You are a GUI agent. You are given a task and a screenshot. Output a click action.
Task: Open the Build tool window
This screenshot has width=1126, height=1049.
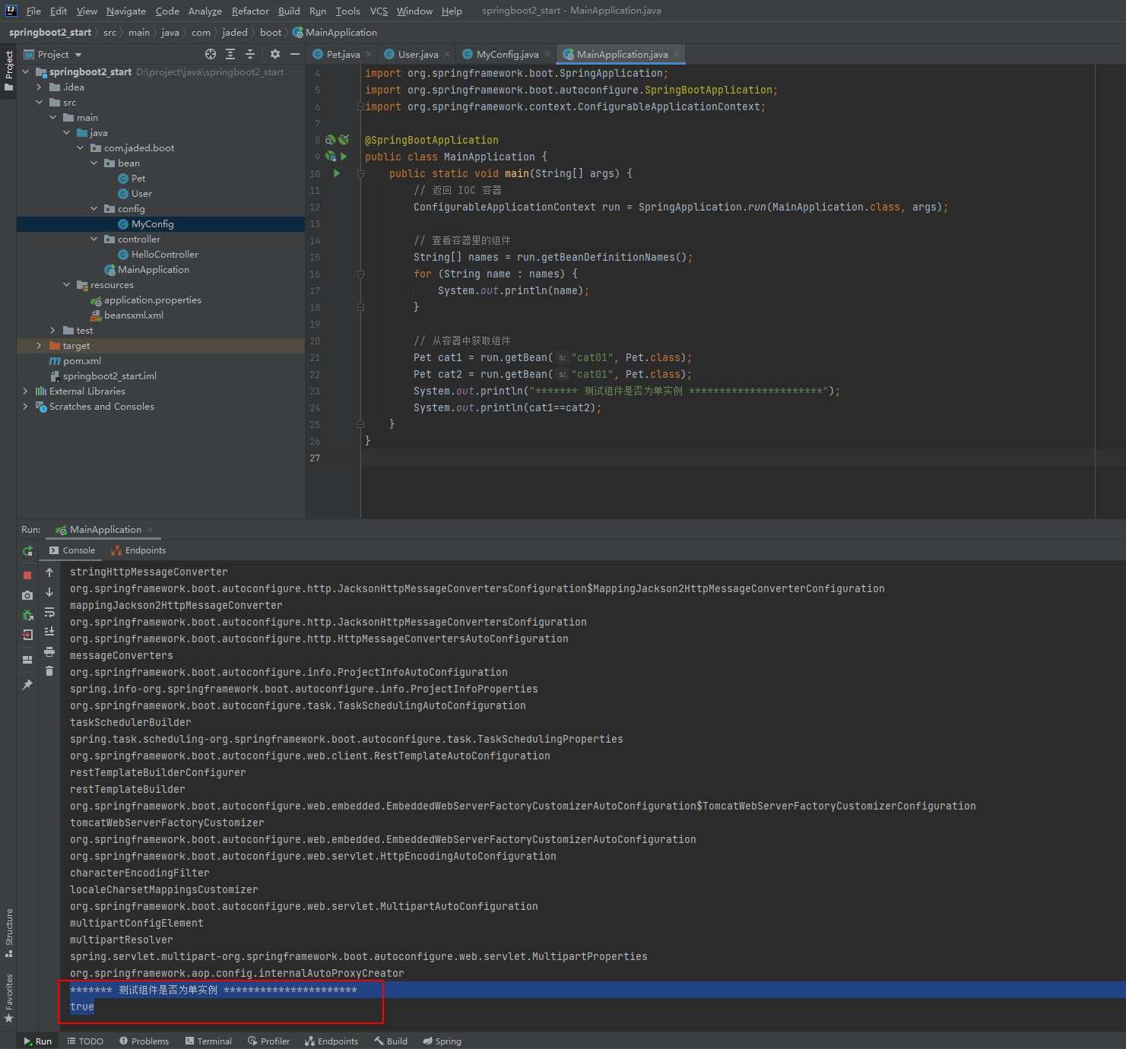tap(391, 1041)
